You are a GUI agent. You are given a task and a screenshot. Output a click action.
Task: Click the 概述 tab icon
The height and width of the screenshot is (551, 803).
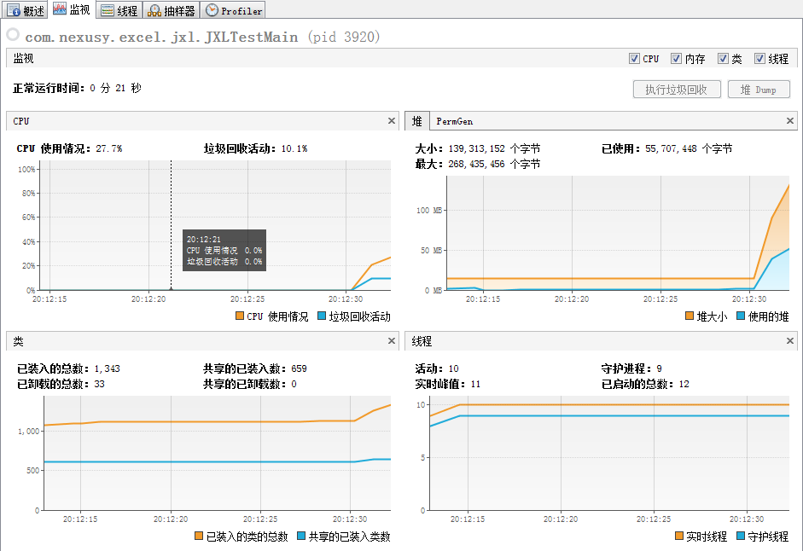click(x=14, y=11)
